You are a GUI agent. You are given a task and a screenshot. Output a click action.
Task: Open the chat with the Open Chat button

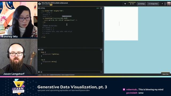(165, 74)
